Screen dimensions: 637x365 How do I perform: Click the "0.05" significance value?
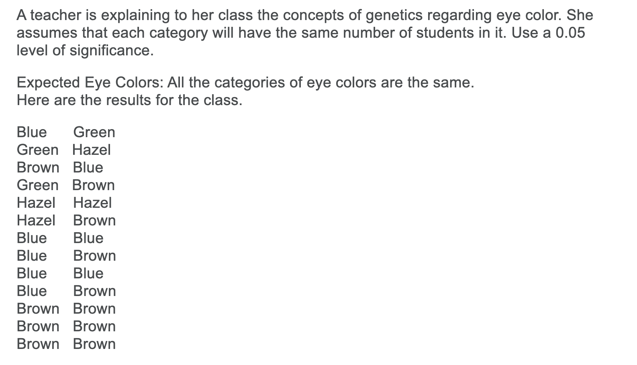[570, 33]
